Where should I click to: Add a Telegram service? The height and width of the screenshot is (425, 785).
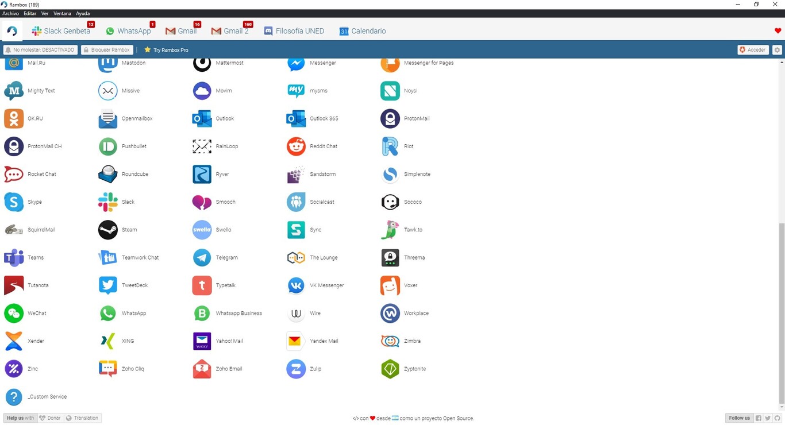(202, 257)
